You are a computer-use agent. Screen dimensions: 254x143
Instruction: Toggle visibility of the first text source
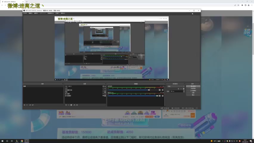coord(103,86)
